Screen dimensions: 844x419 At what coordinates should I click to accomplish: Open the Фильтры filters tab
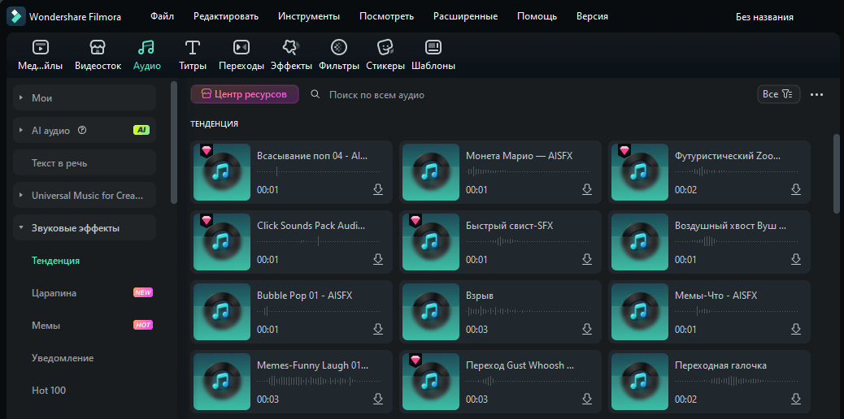(339, 55)
